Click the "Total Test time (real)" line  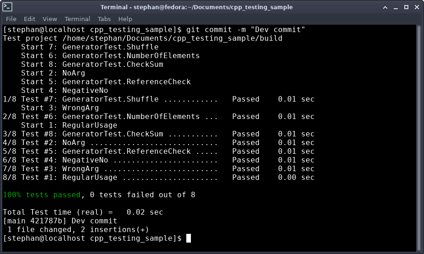[83, 212]
